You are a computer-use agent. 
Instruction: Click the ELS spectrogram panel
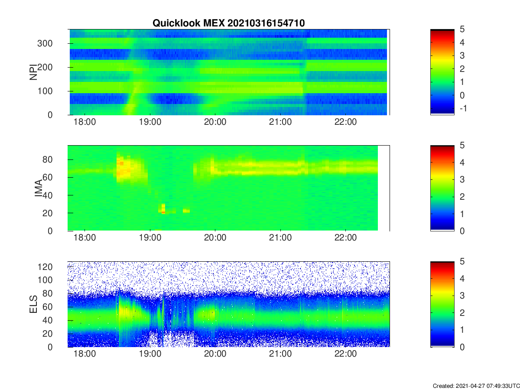pyautogui.click(x=229, y=304)
